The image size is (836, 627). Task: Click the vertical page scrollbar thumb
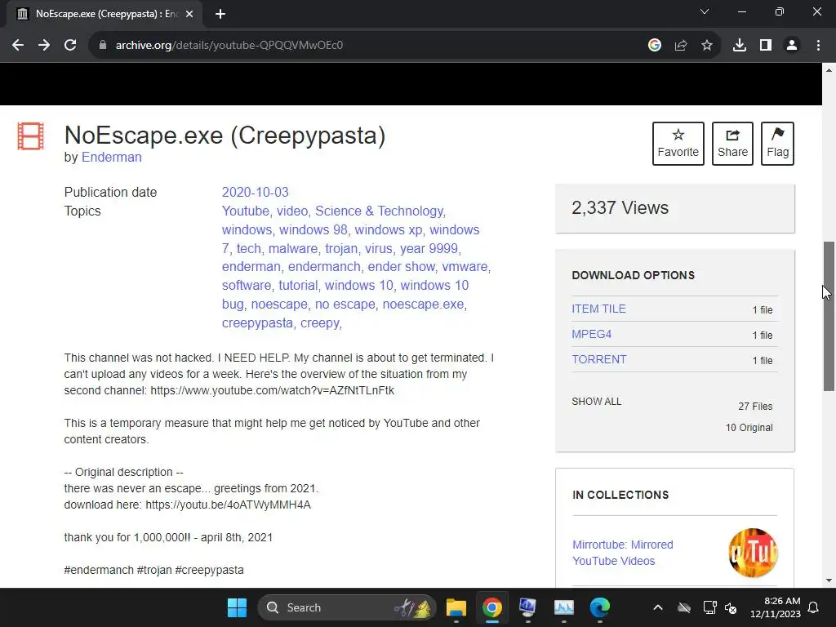point(829,316)
